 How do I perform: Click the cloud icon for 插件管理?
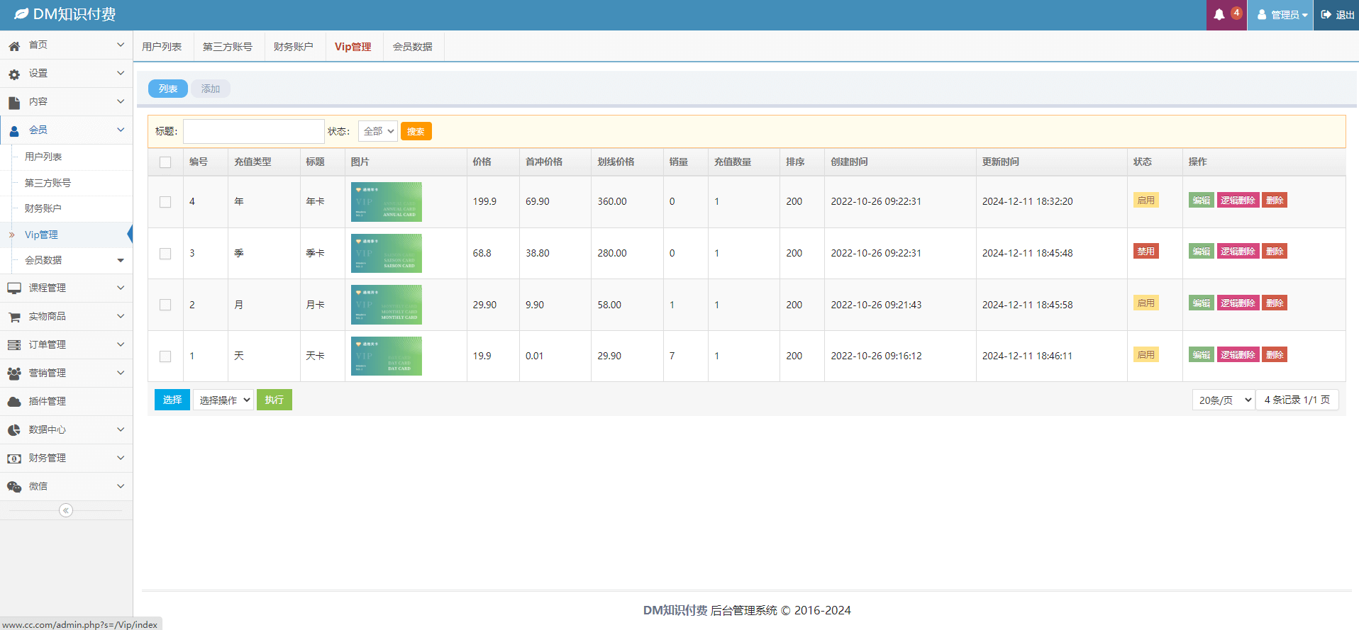coord(14,402)
